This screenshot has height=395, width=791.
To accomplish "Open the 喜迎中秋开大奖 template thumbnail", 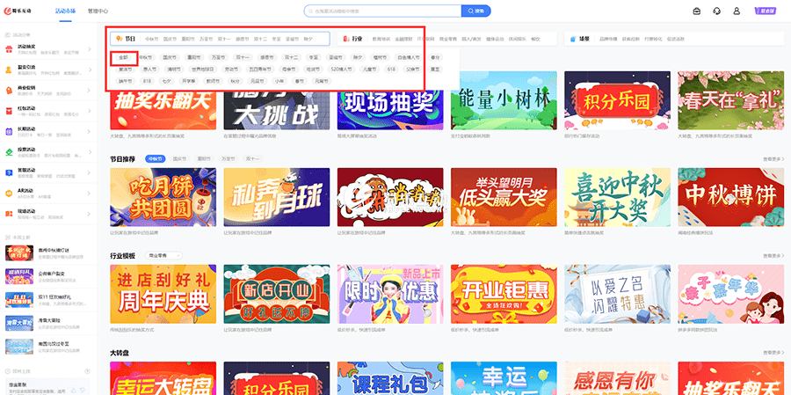I will pyautogui.click(x=618, y=197).
